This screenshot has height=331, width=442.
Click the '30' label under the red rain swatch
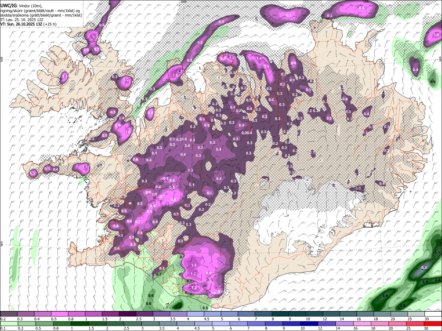point(426,328)
